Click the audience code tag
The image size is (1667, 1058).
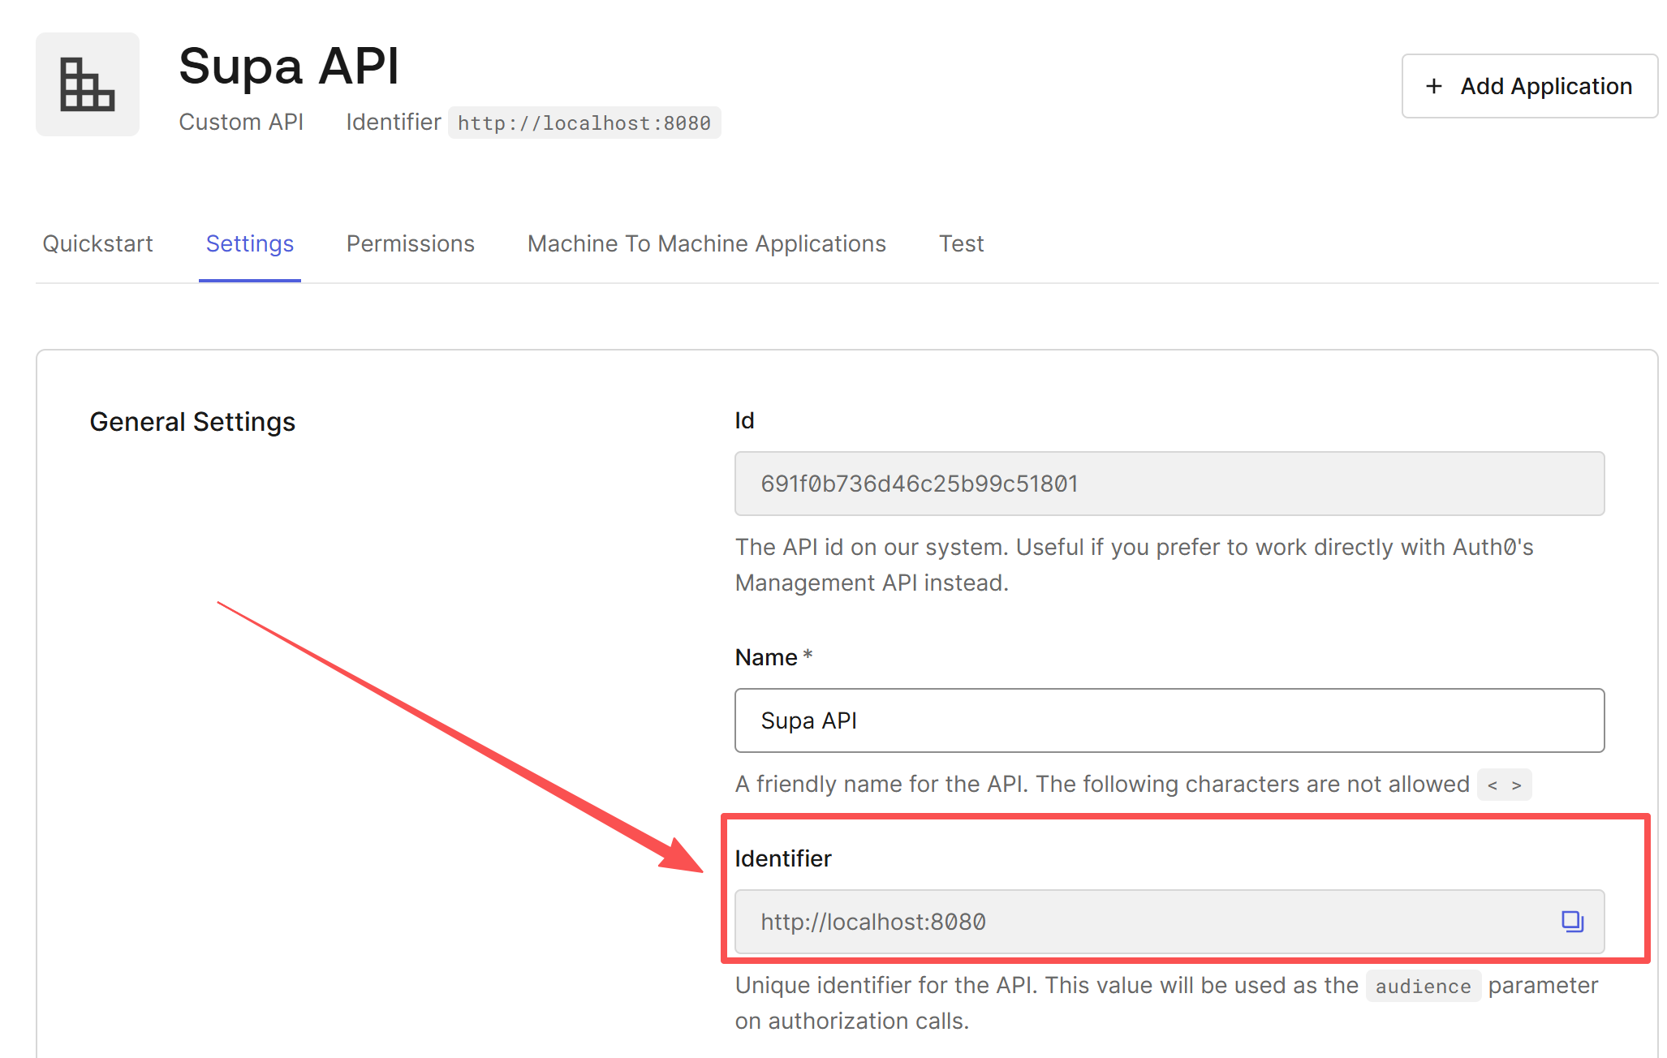click(x=1423, y=986)
